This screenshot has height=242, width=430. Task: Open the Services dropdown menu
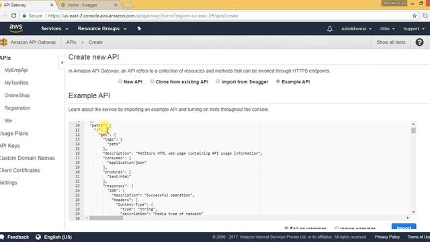click(x=54, y=28)
